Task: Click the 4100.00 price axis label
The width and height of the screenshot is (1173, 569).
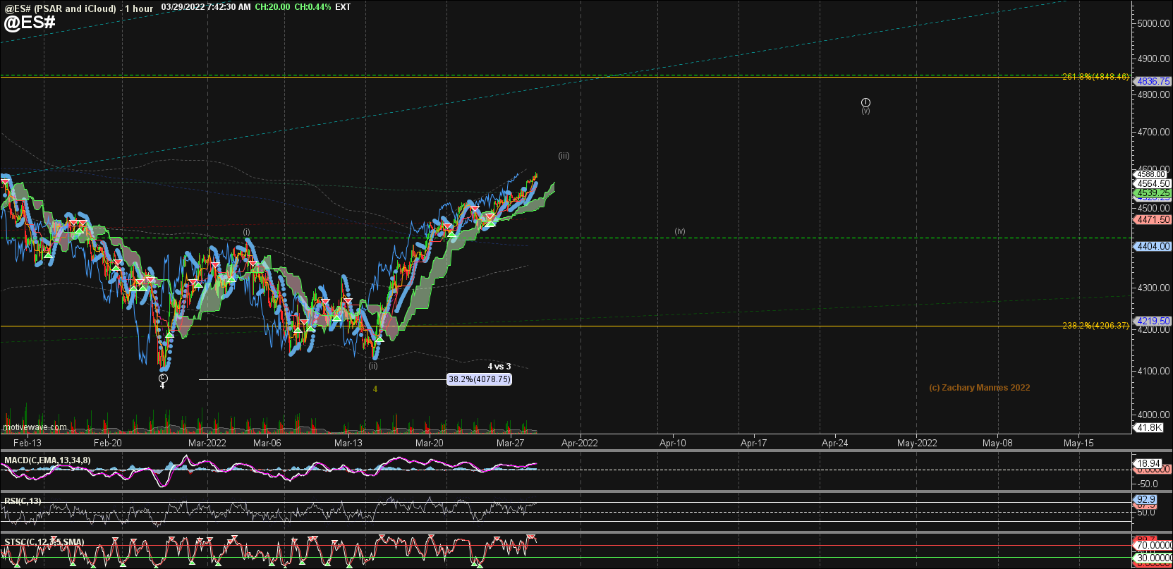Action: (x=1154, y=371)
